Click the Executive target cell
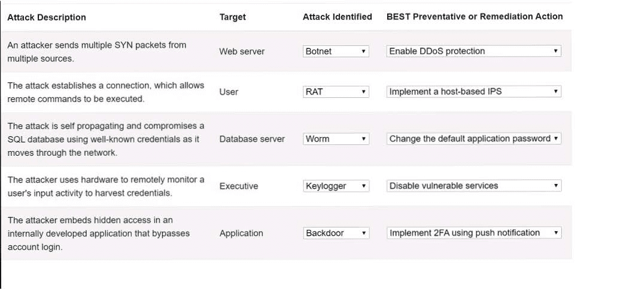This screenshot has height=289, width=620. pyautogui.click(x=239, y=186)
